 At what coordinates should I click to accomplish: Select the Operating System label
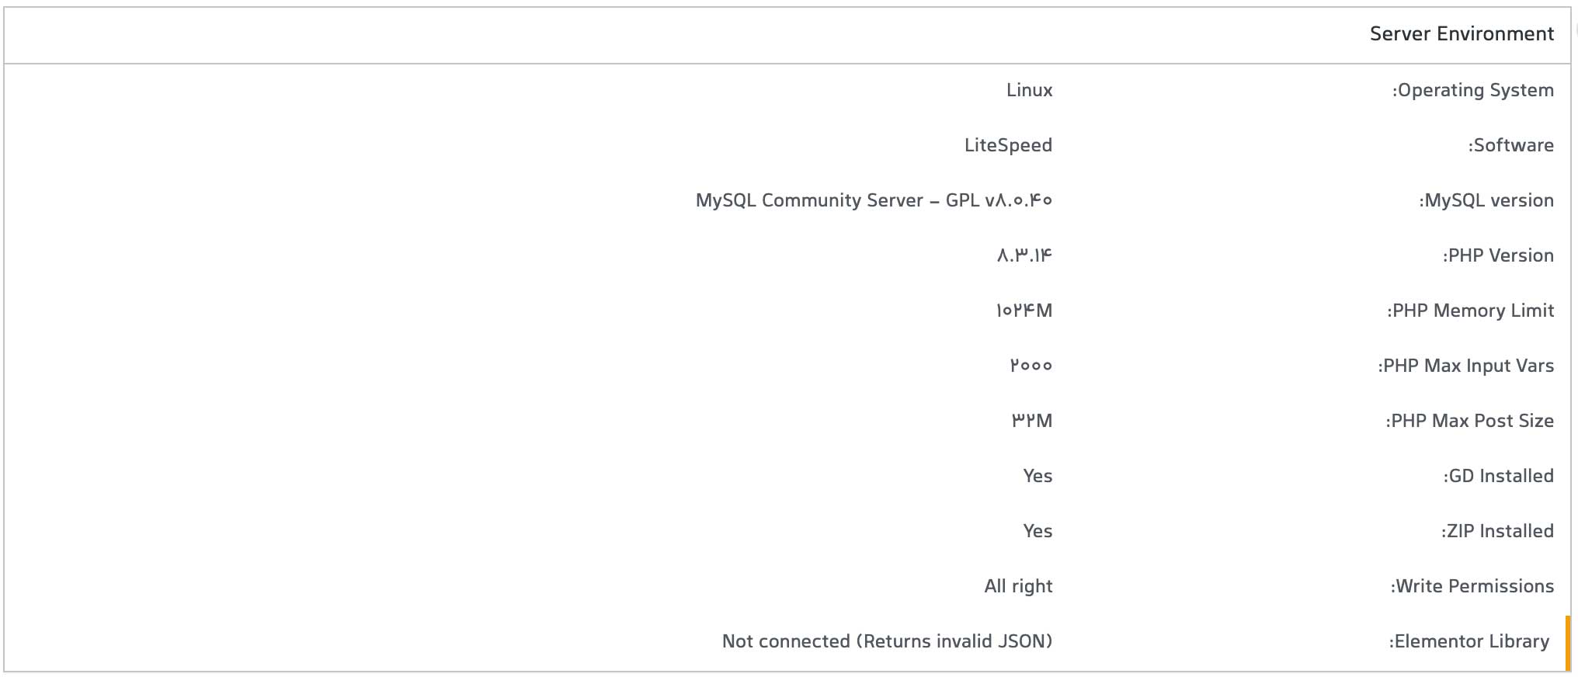pyautogui.click(x=1473, y=91)
